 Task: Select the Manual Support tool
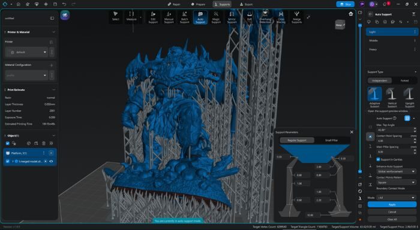[x=169, y=17]
